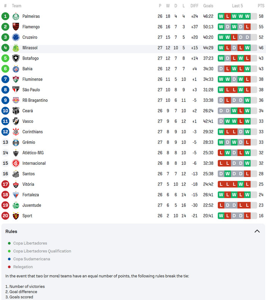Screen dimensions: 266x300
Task: Click the Internacional club crest icon
Action: click(x=16, y=163)
